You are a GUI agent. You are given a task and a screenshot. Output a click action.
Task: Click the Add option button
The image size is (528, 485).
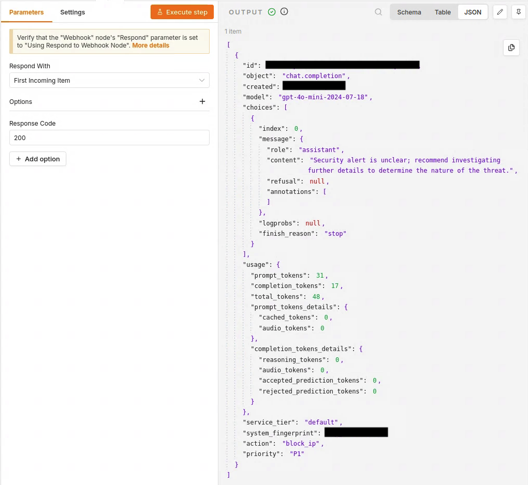click(x=38, y=159)
